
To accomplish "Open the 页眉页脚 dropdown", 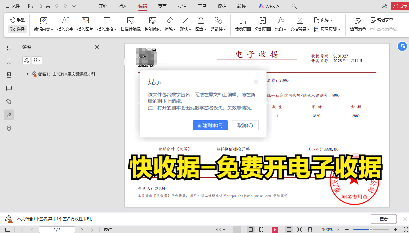I will tap(327, 29).
